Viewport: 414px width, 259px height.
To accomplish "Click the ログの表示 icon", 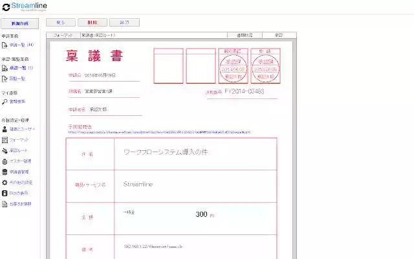I will point(5,193).
